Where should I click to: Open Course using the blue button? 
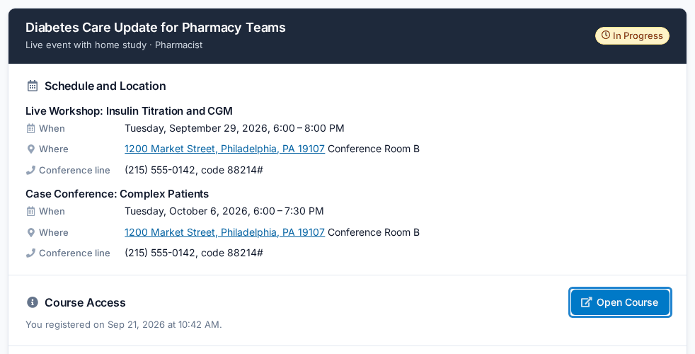[620, 302]
